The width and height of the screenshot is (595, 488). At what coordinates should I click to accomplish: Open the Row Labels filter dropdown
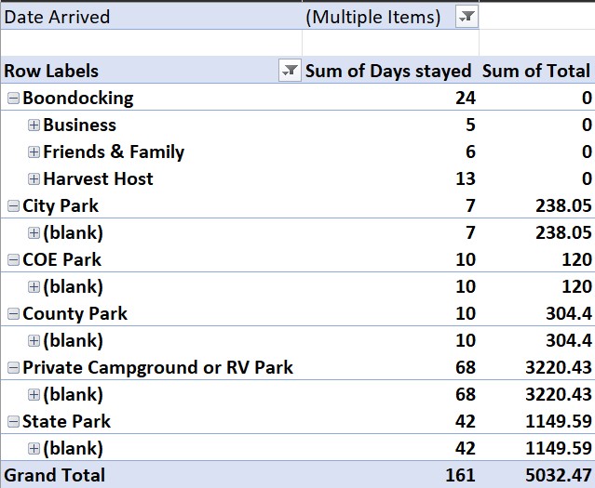click(291, 71)
